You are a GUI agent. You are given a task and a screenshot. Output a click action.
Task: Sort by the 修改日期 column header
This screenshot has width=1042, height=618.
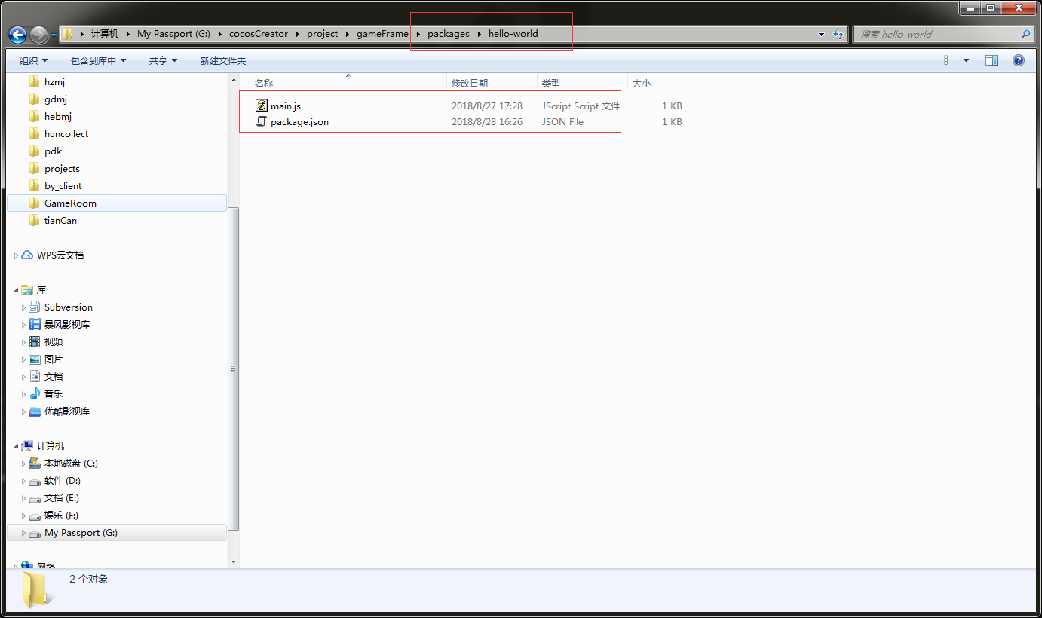pos(470,83)
